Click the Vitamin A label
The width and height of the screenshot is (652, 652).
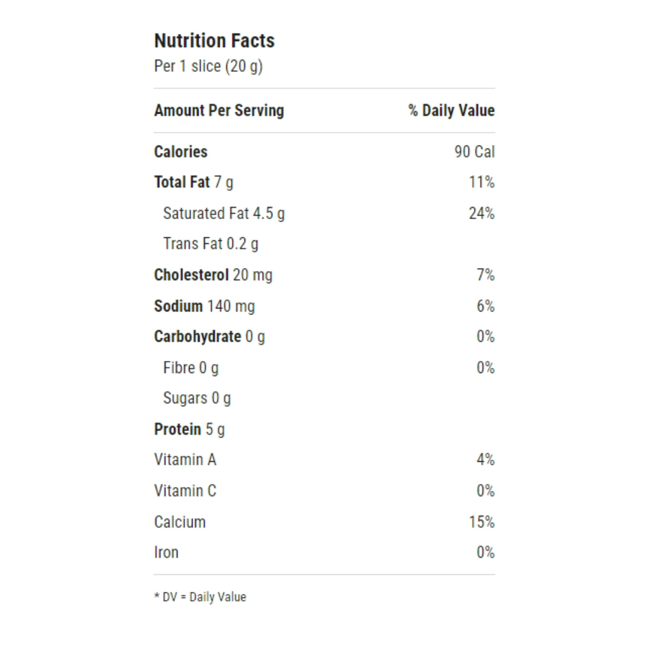(185, 460)
